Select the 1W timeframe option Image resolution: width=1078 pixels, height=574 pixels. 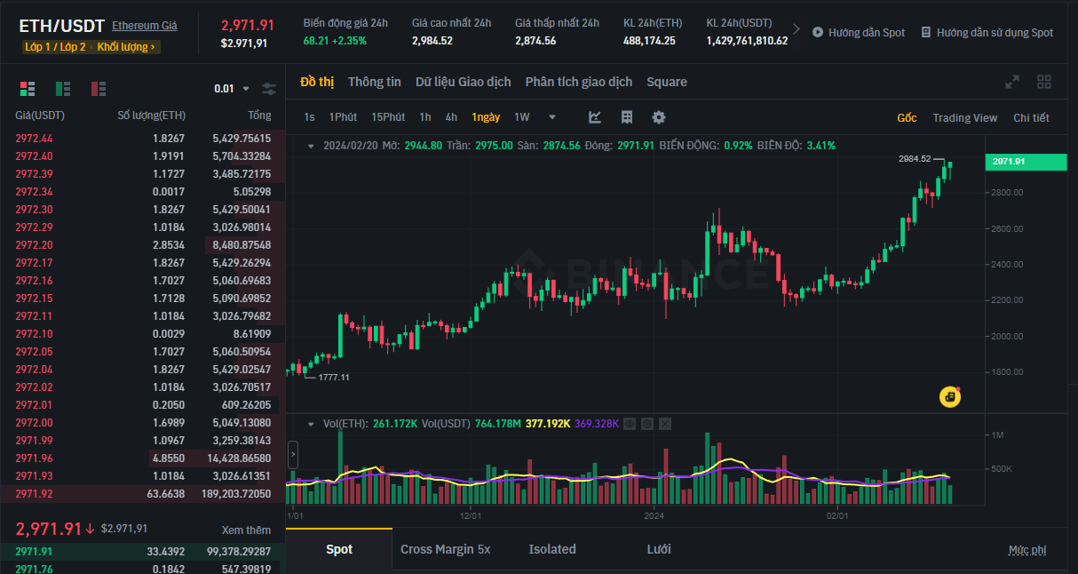click(x=521, y=116)
